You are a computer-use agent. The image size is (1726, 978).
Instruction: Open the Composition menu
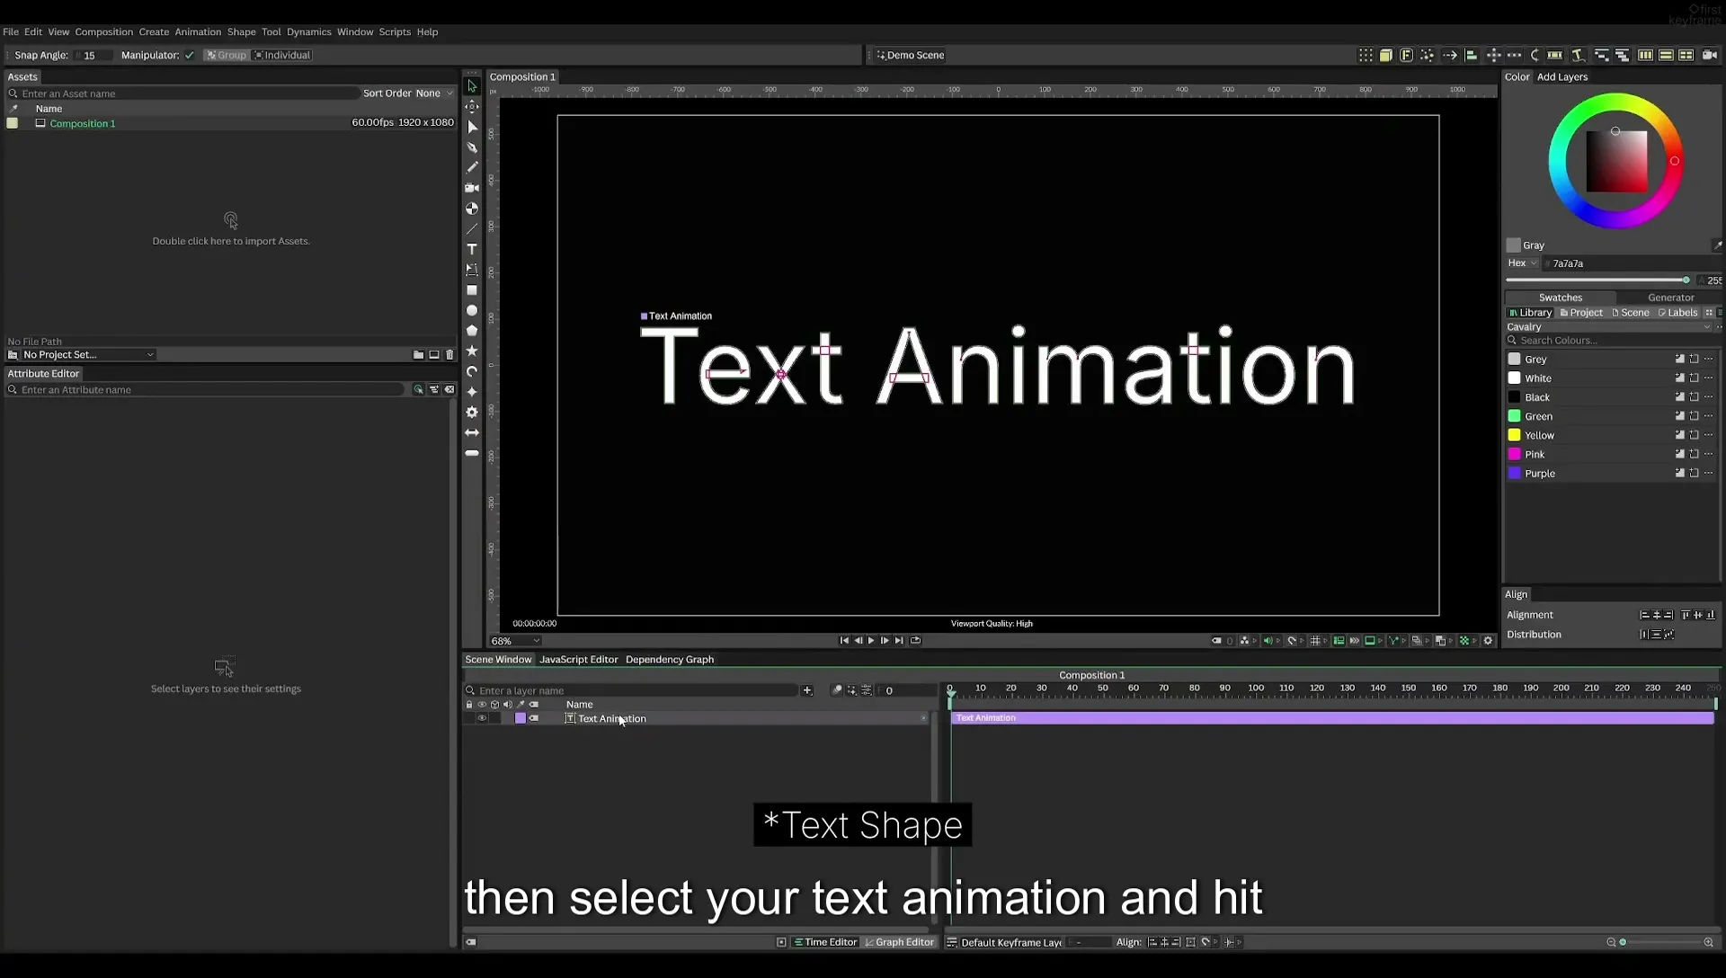coord(103,31)
